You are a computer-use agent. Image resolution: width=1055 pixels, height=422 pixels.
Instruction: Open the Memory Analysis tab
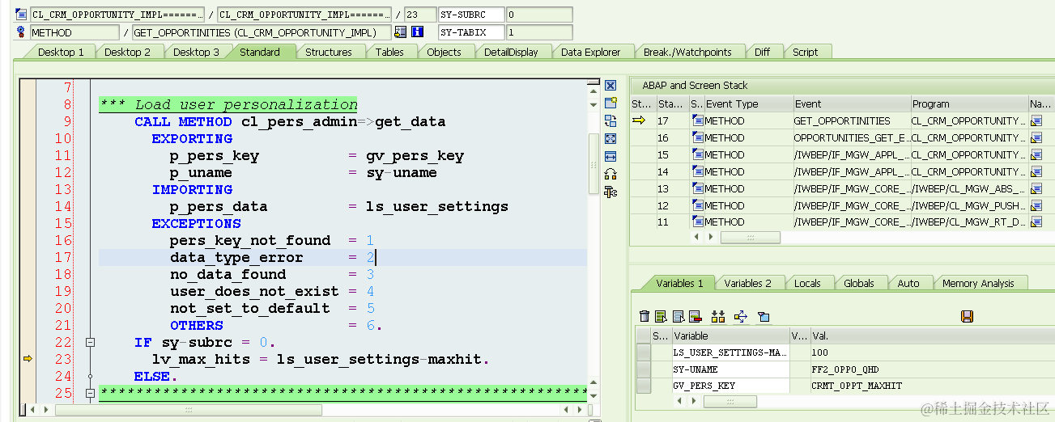(978, 283)
